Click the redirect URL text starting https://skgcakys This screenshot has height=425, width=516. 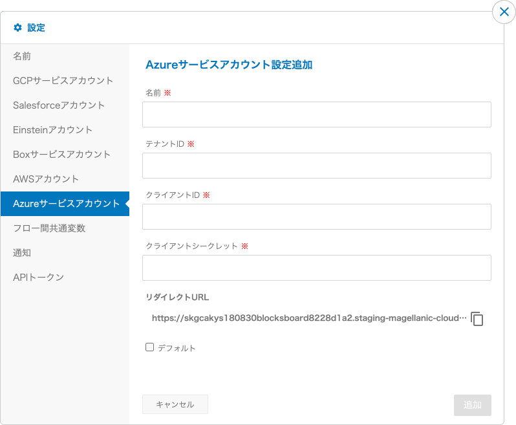pos(309,318)
